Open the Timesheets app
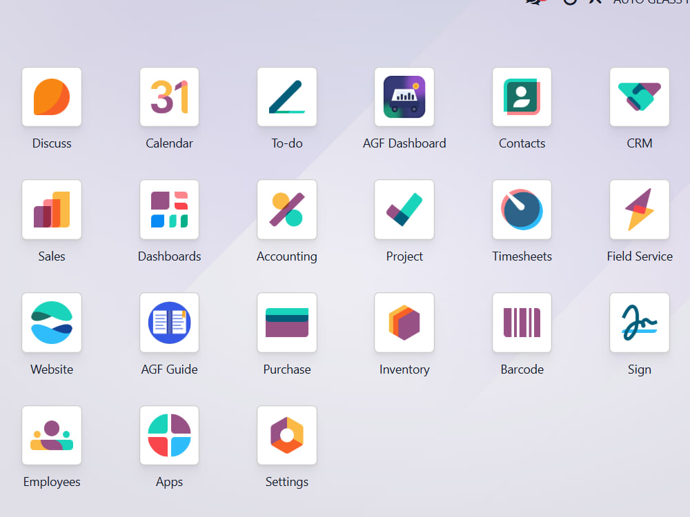This screenshot has height=517, width=690. (x=522, y=210)
